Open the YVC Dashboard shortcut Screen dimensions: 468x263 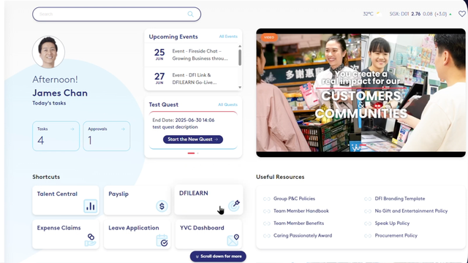click(x=208, y=235)
